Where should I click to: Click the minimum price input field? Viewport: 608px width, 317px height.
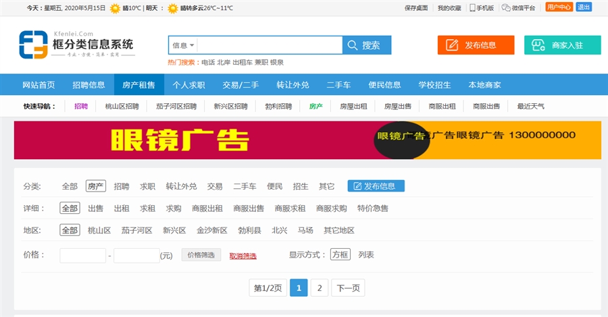tap(82, 256)
